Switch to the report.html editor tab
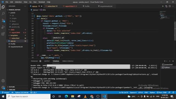 (x=70, y=6)
